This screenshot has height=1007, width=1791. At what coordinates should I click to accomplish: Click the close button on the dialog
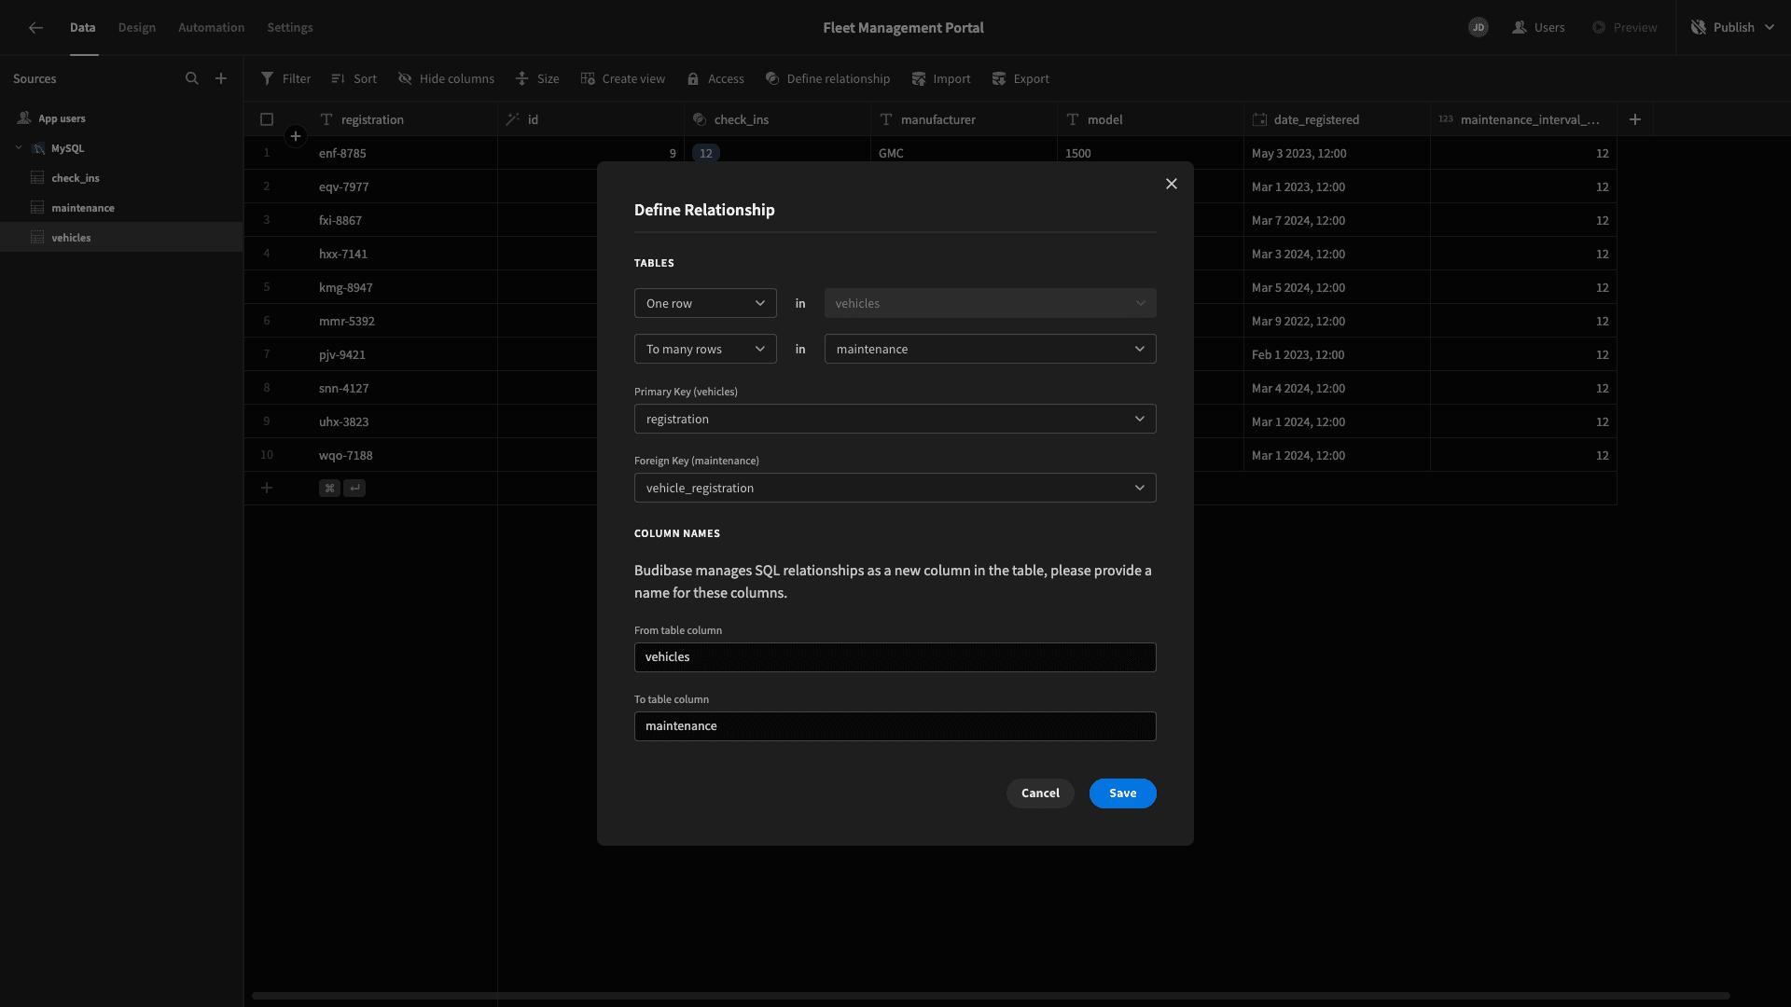(x=1171, y=185)
